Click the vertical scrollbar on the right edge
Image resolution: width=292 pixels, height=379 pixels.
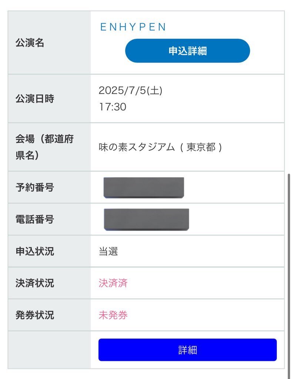click(x=289, y=275)
